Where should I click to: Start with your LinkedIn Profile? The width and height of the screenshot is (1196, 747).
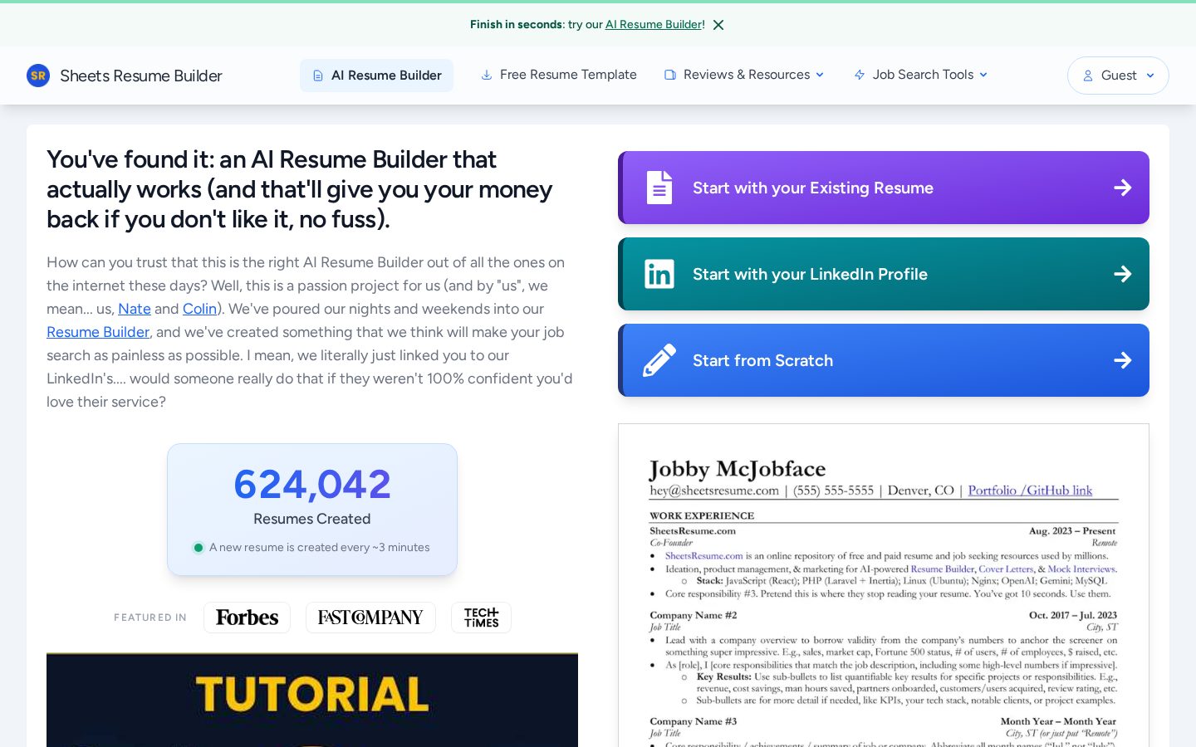coord(884,274)
